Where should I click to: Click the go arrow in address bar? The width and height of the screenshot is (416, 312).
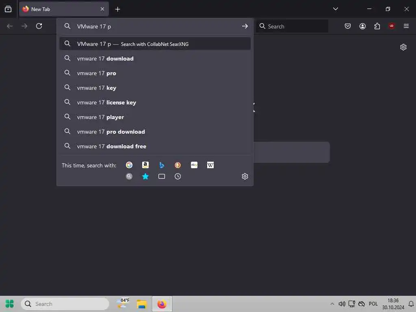[245, 26]
